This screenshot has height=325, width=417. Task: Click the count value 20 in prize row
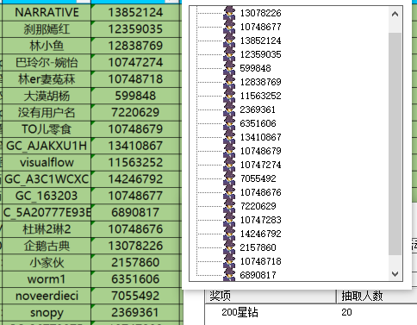(x=346, y=312)
